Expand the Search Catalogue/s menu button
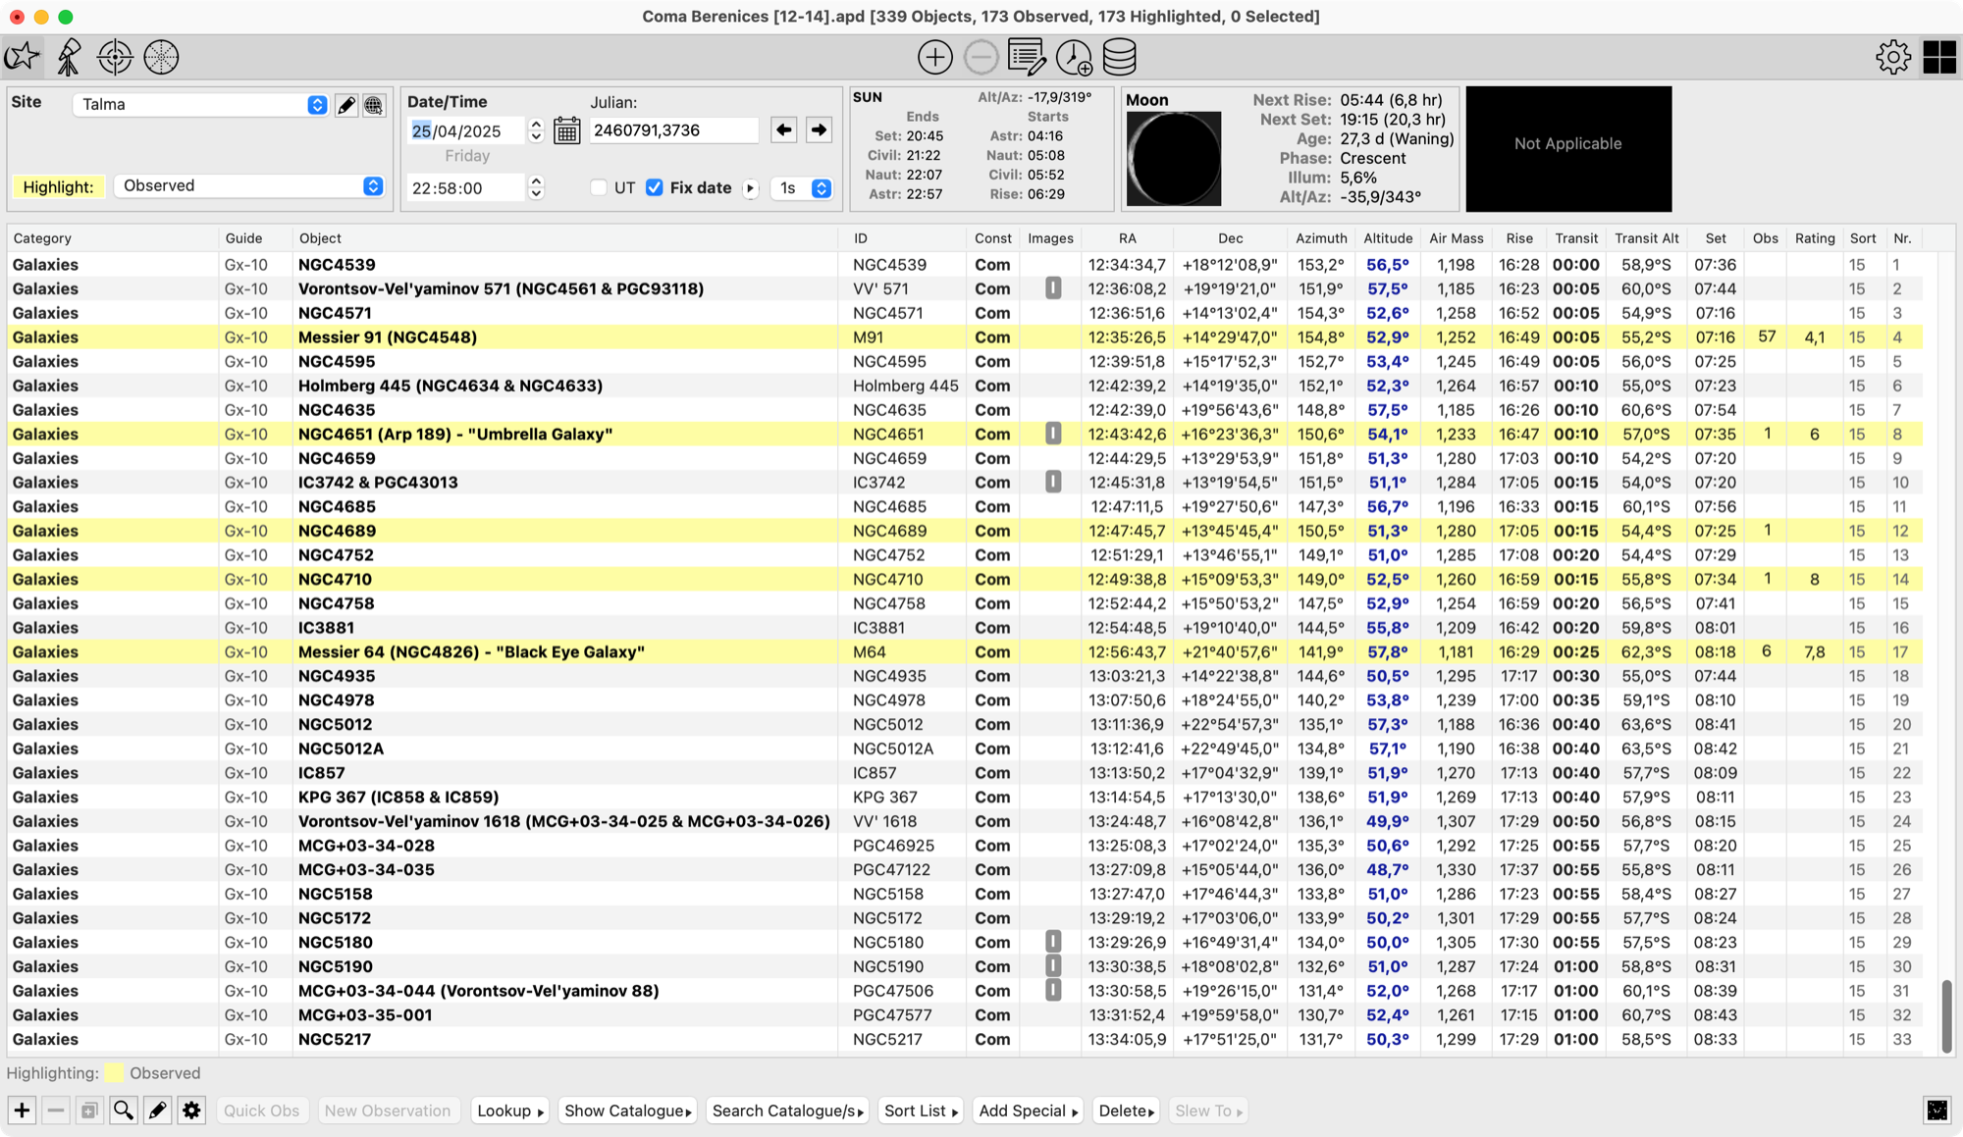Viewport: 1963px width, 1137px height. [788, 1111]
